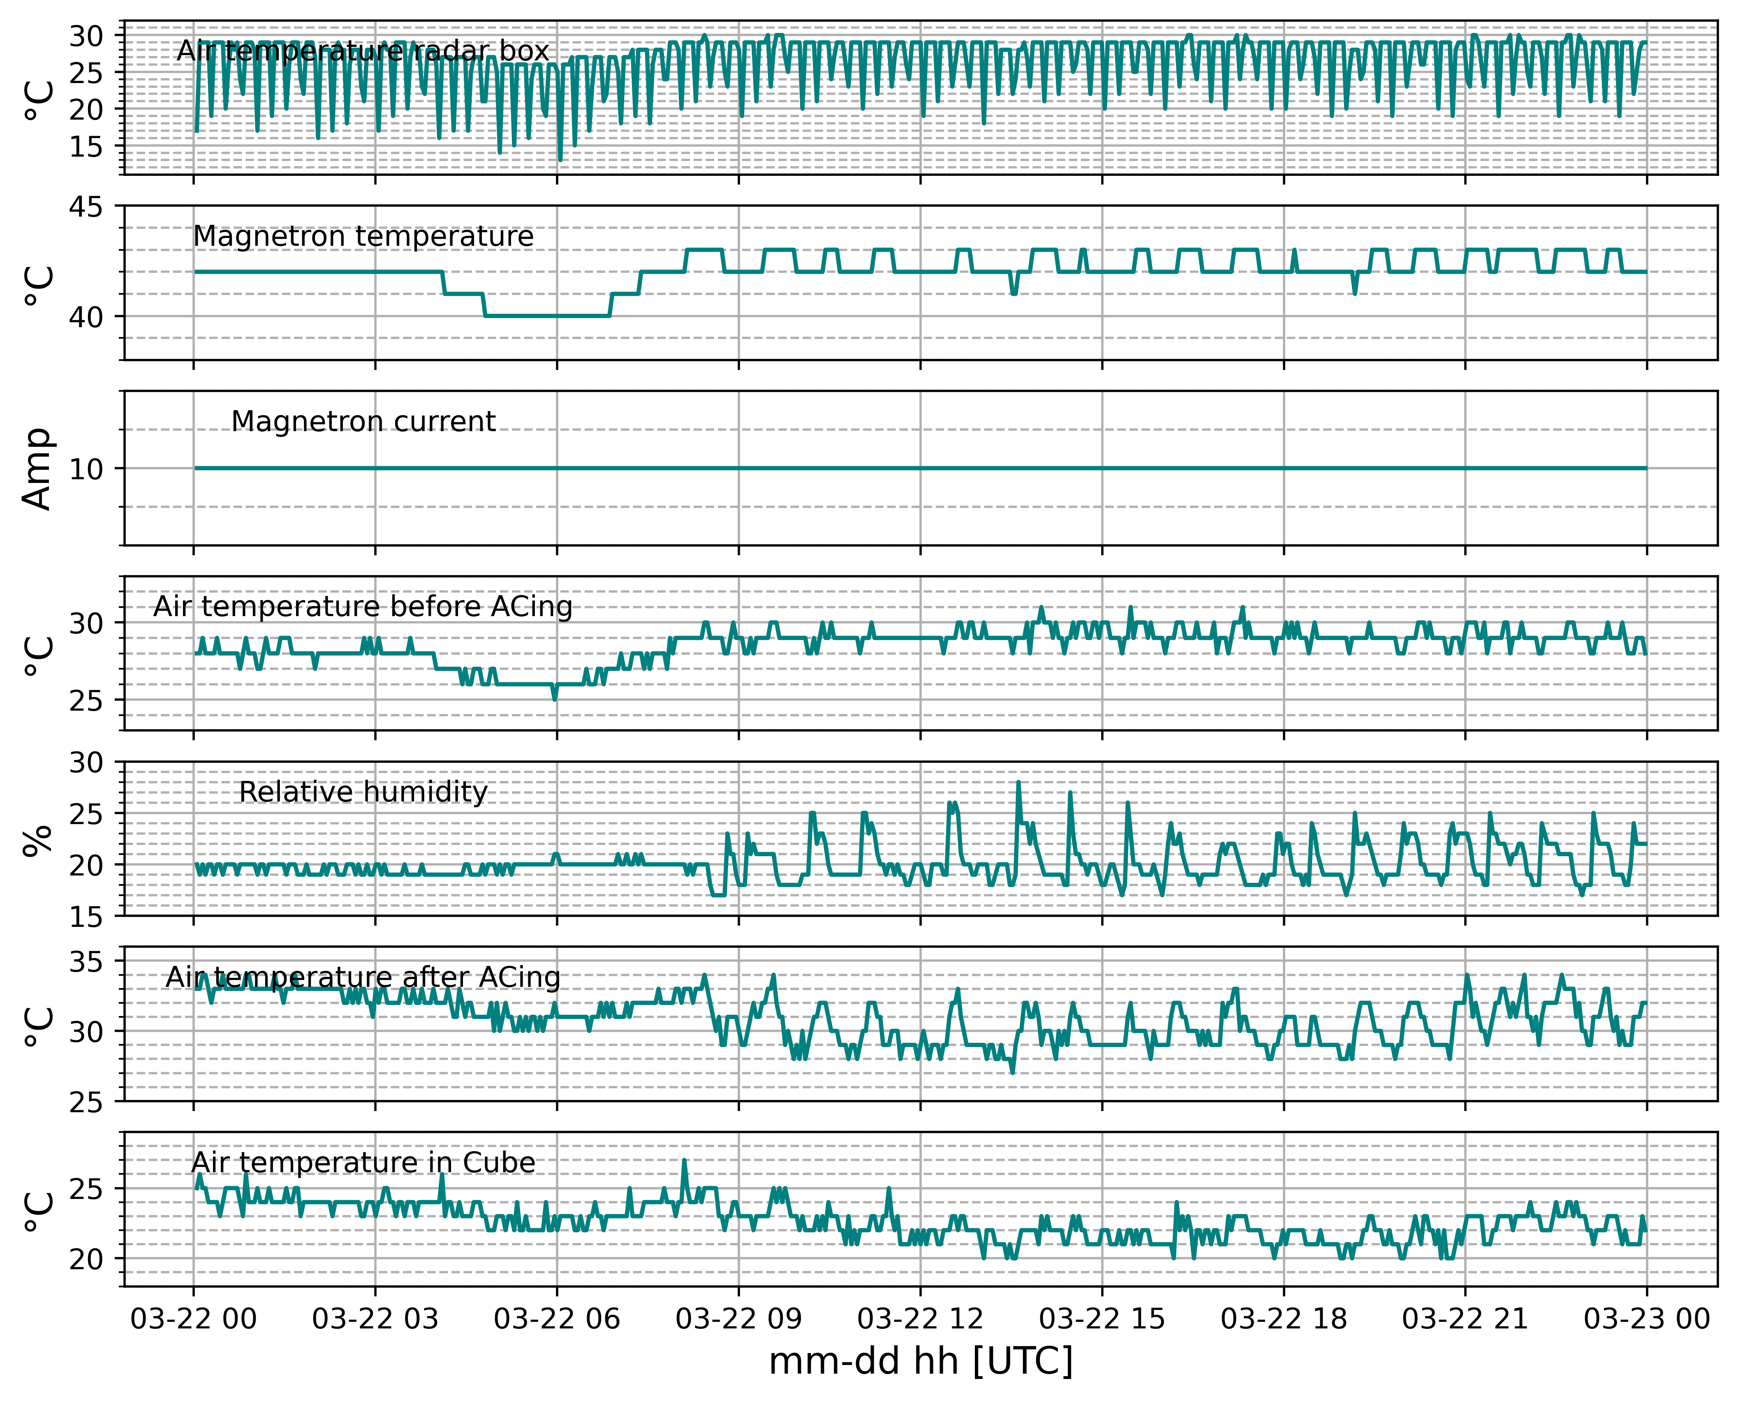1738x1402 pixels.
Task: Click the '03-22 15' time tick label
Action: pyautogui.click(x=1102, y=1319)
